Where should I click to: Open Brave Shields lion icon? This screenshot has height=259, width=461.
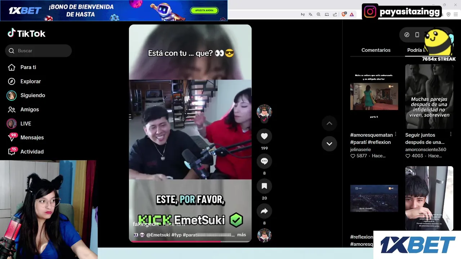click(344, 14)
